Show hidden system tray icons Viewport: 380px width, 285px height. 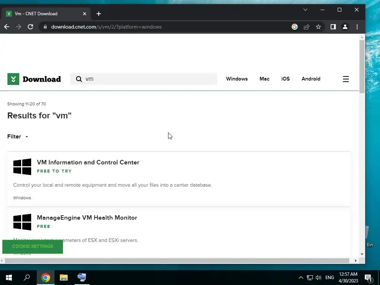[301, 278]
